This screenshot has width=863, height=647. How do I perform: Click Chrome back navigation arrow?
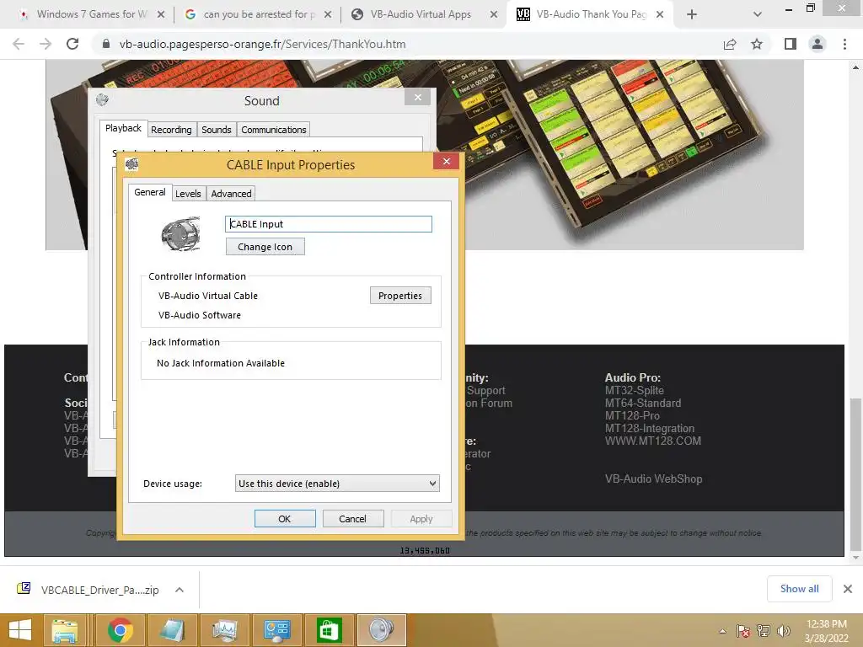pyautogui.click(x=19, y=44)
